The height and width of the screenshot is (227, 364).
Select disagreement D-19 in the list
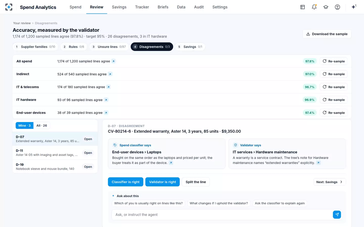coord(55,167)
